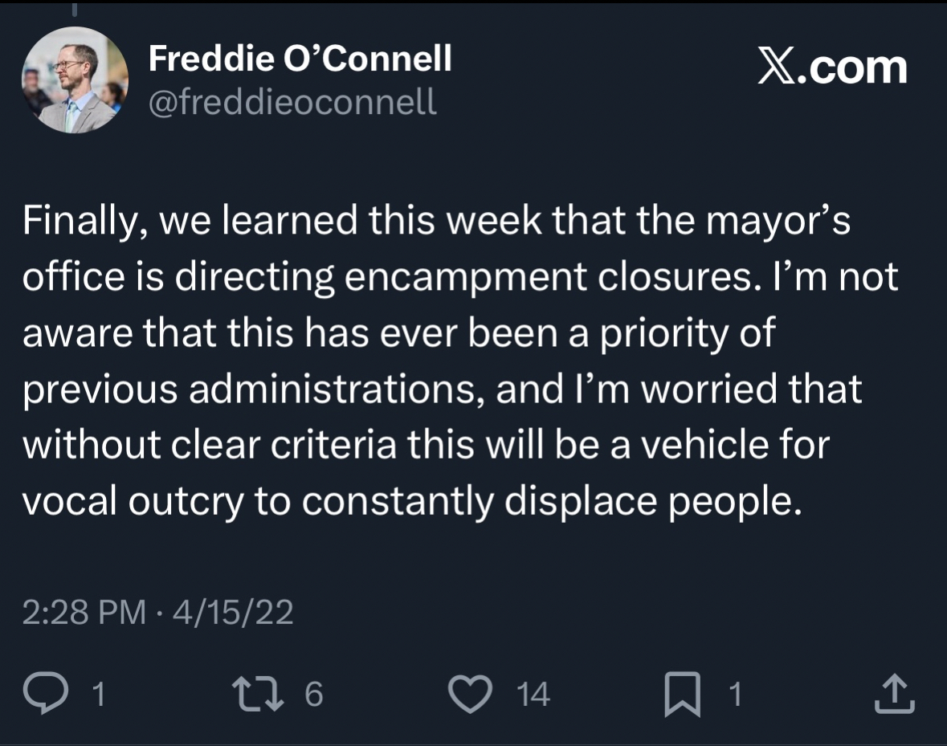
Task: Click the display name Freddie O'Connell
Action: pyautogui.click(x=300, y=58)
